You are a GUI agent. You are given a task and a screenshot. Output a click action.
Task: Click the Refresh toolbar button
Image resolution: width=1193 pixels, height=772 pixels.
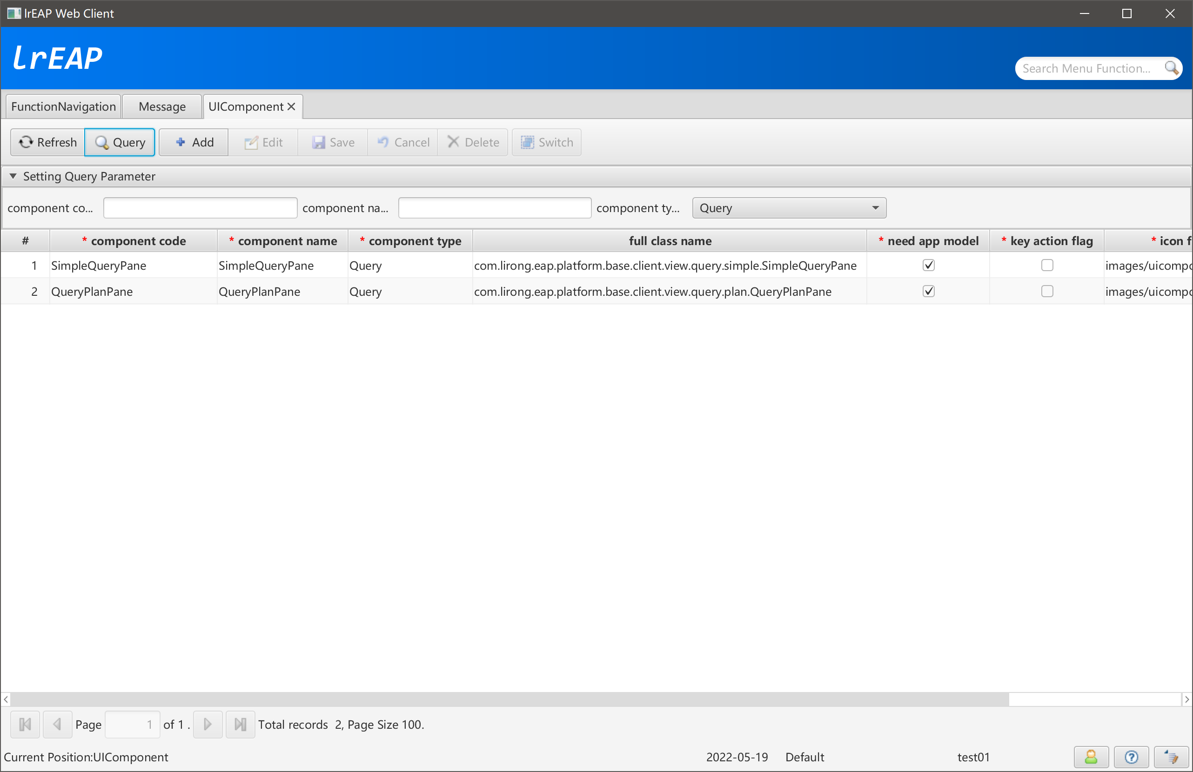[x=47, y=142]
